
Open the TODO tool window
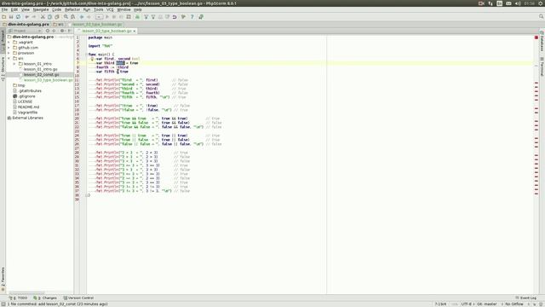pyautogui.click(x=18, y=298)
